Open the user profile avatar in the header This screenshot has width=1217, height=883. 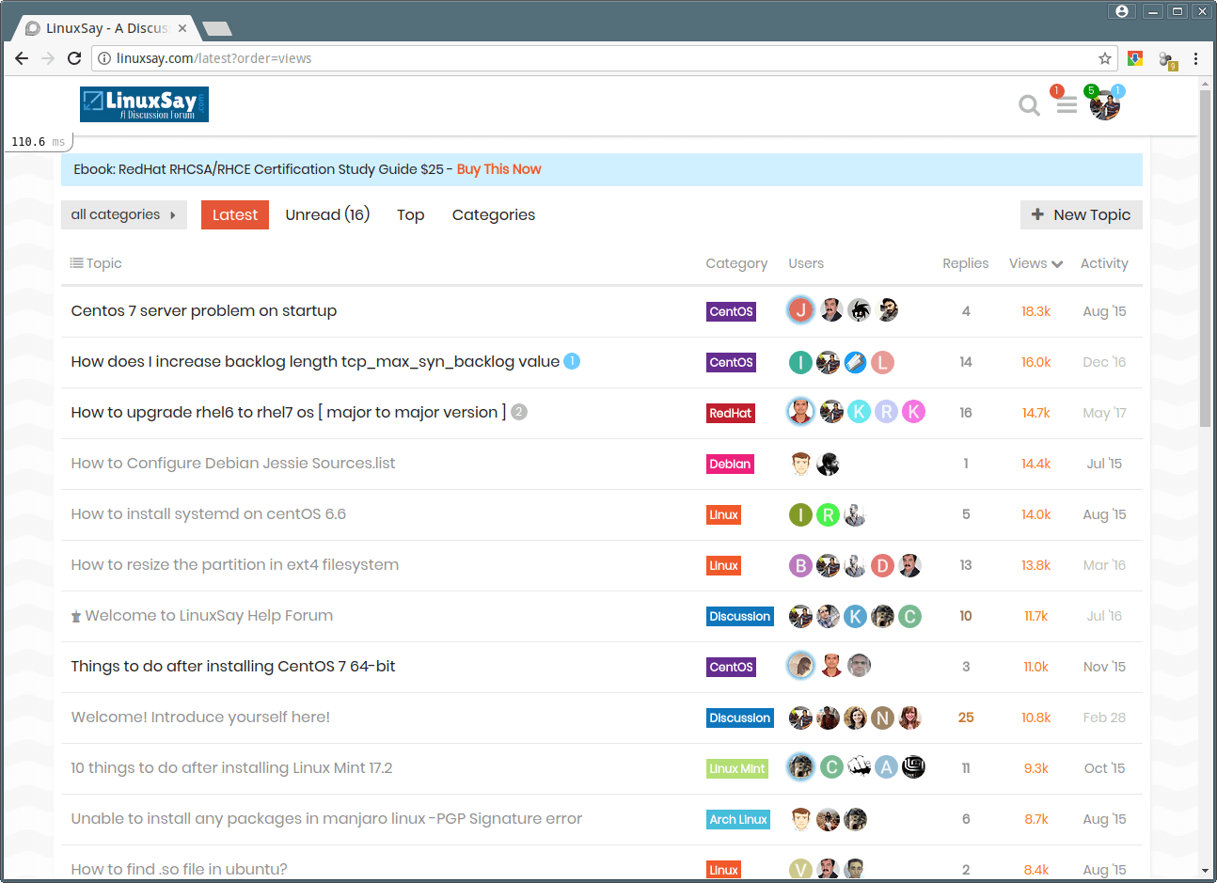pyautogui.click(x=1104, y=105)
